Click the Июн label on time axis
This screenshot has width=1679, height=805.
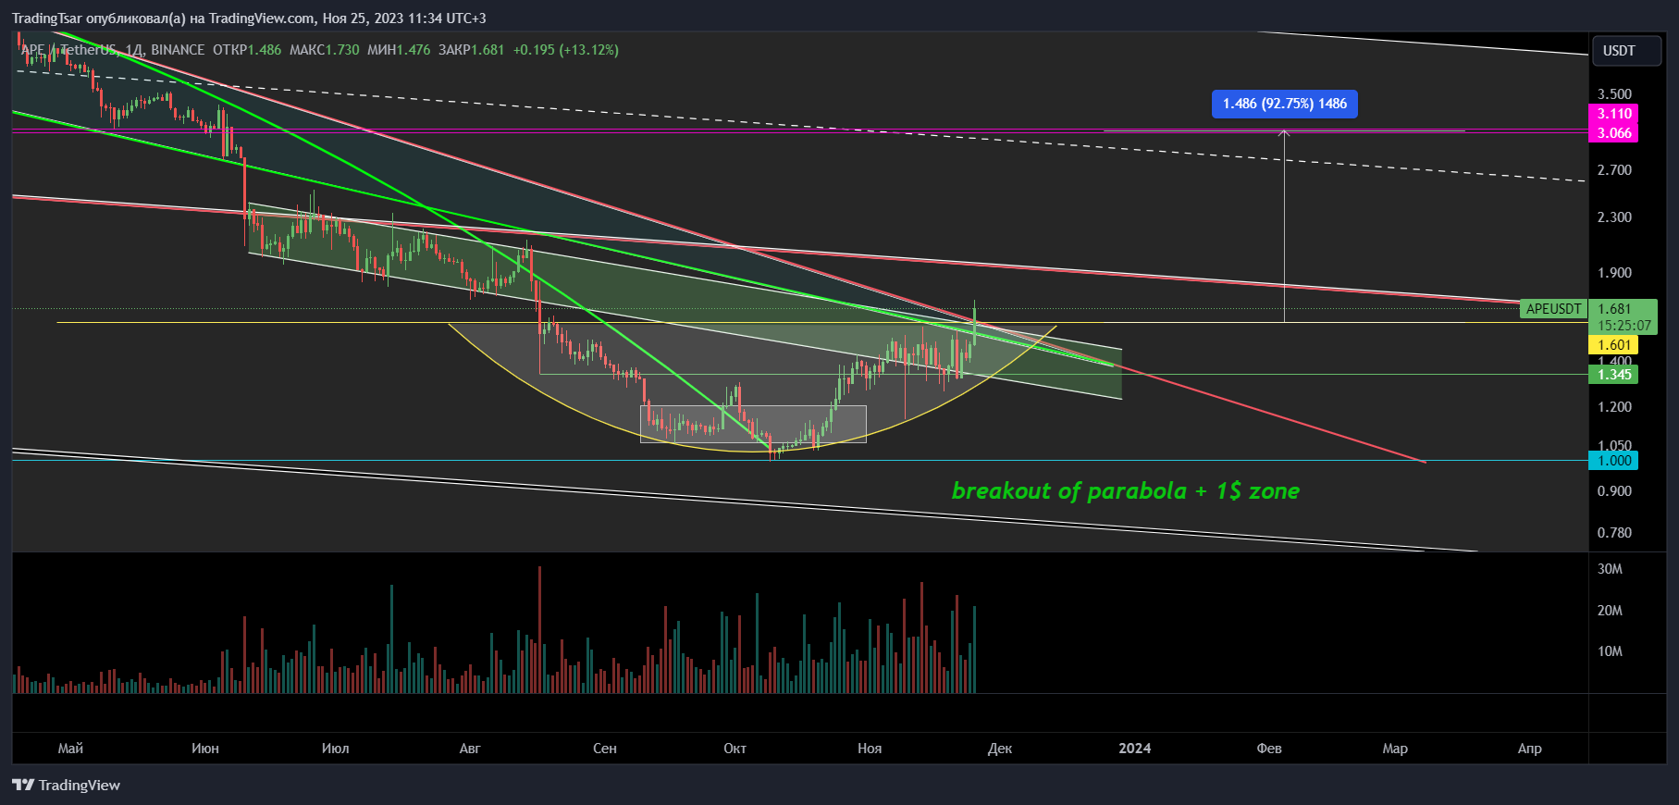[x=205, y=749]
